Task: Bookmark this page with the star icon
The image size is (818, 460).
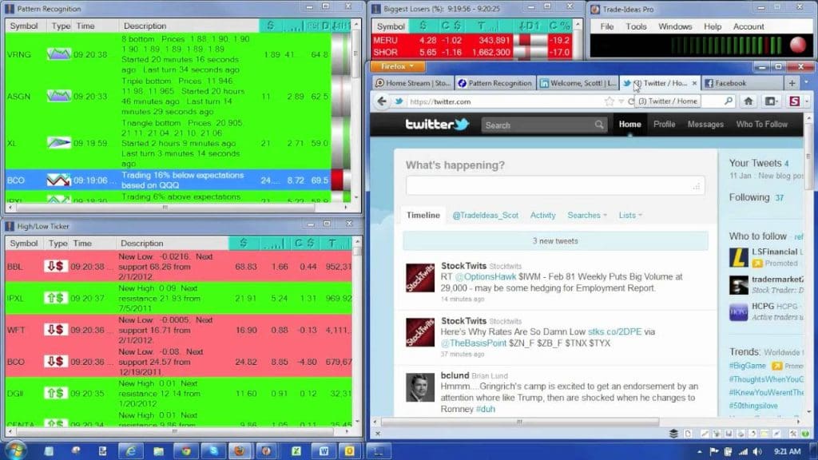Action: pyautogui.click(x=610, y=101)
